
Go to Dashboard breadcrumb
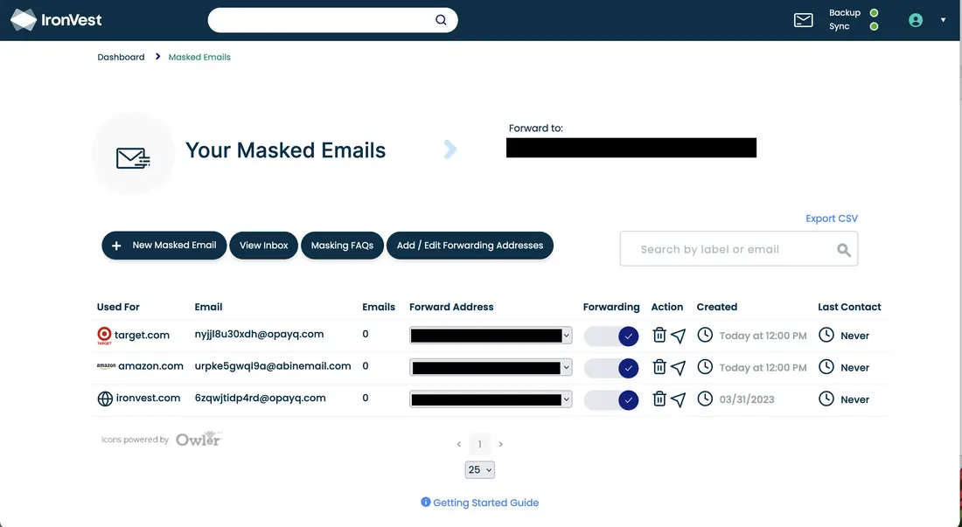[x=121, y=57]
